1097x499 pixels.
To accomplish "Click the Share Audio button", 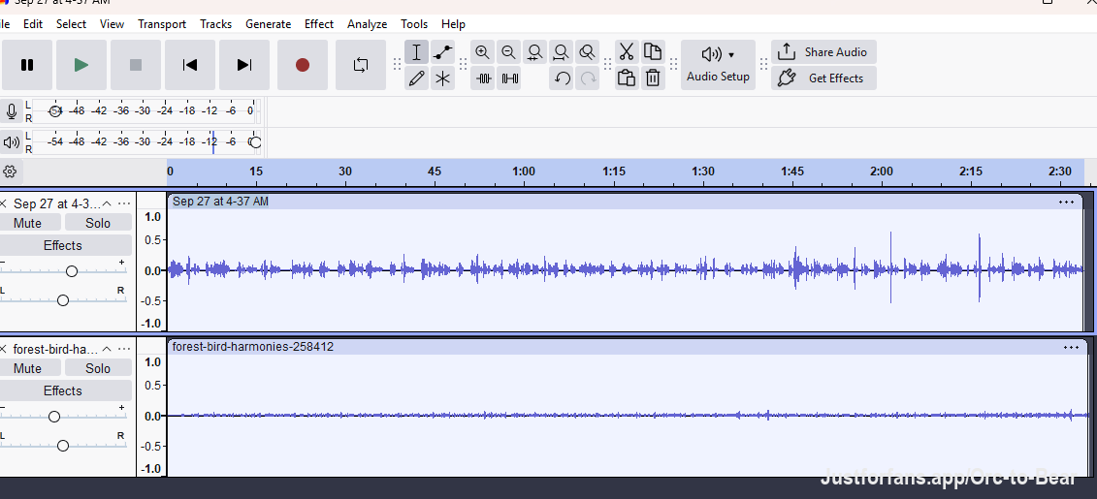I will tap(824, 52).
